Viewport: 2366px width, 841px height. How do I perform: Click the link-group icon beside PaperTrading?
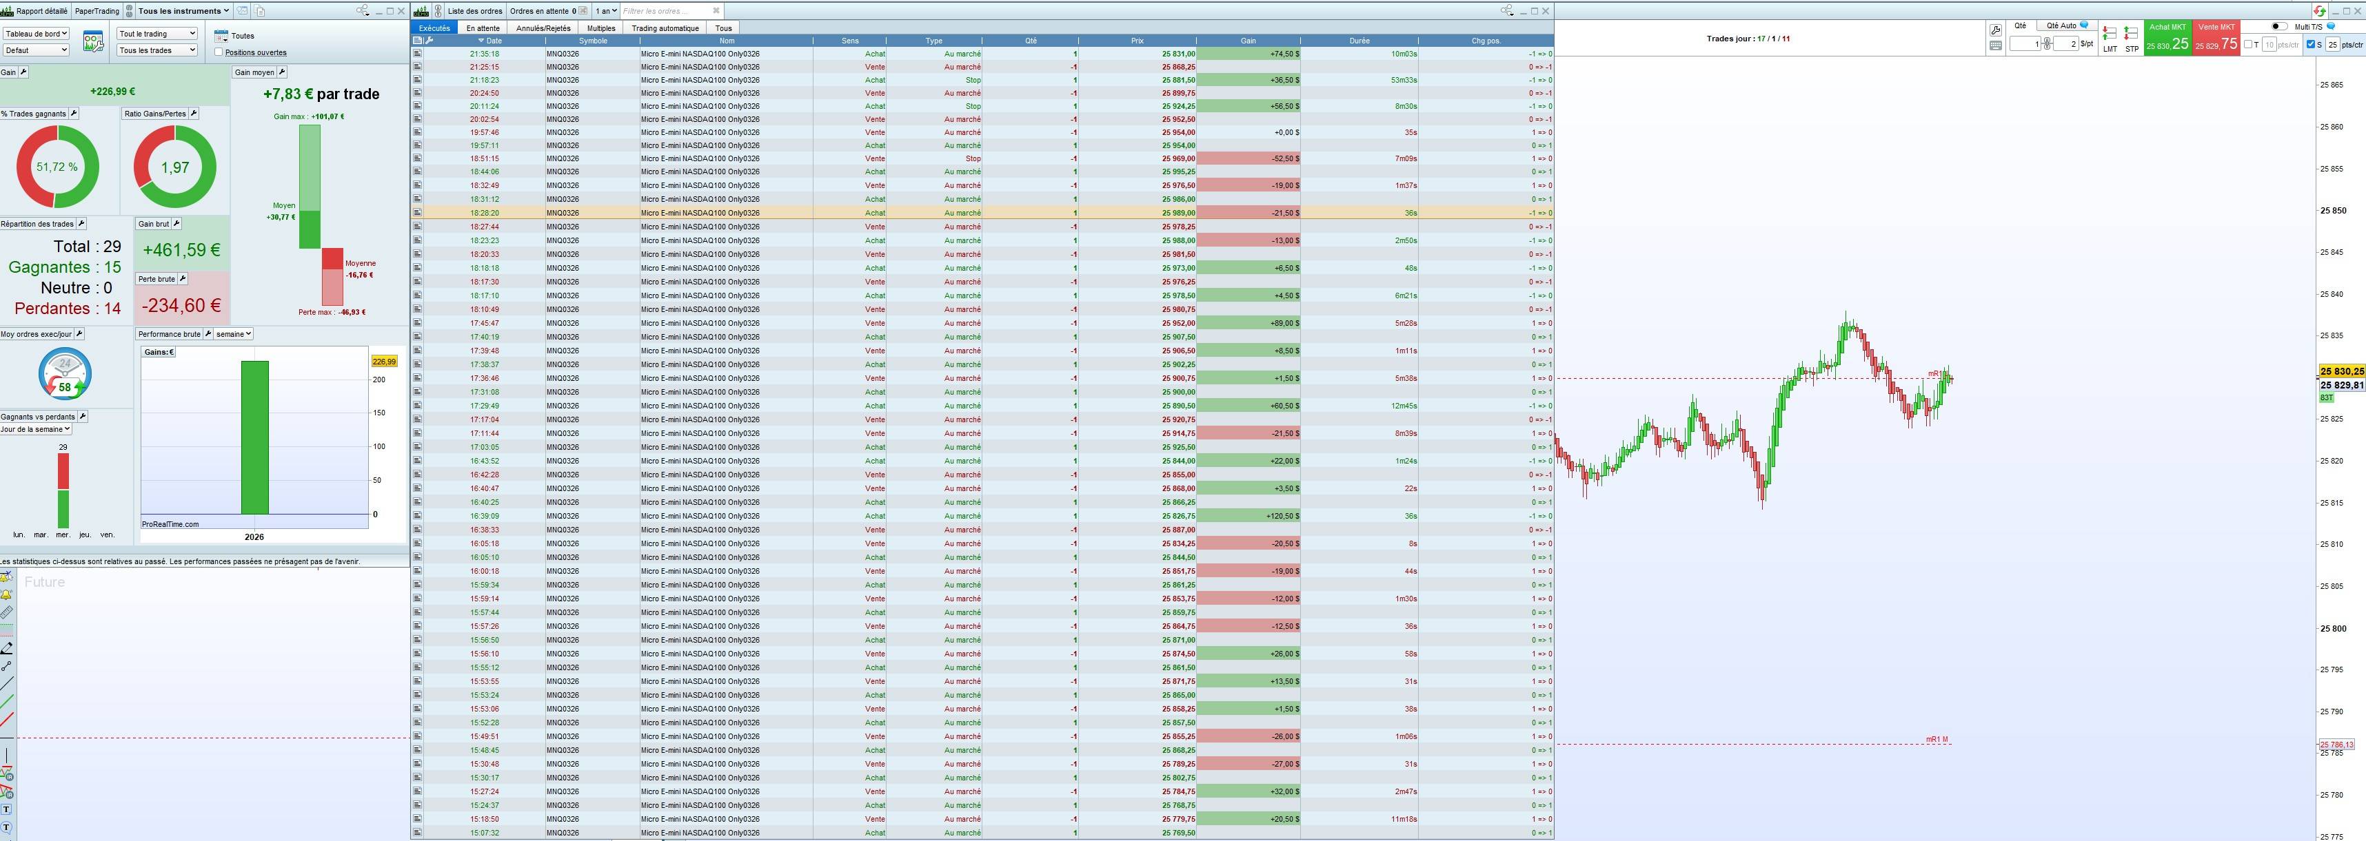click(x=130, y=11)
